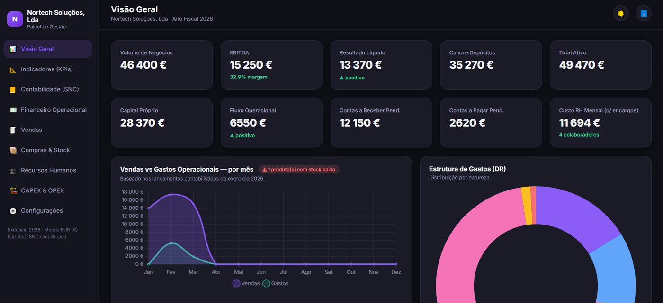The height and width of the screenshot is (303, 663).
Task: Toggle the light theme sun button
Action: click(x=621, y=13)
